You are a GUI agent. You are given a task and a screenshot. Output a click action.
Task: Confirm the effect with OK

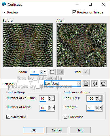34,130
